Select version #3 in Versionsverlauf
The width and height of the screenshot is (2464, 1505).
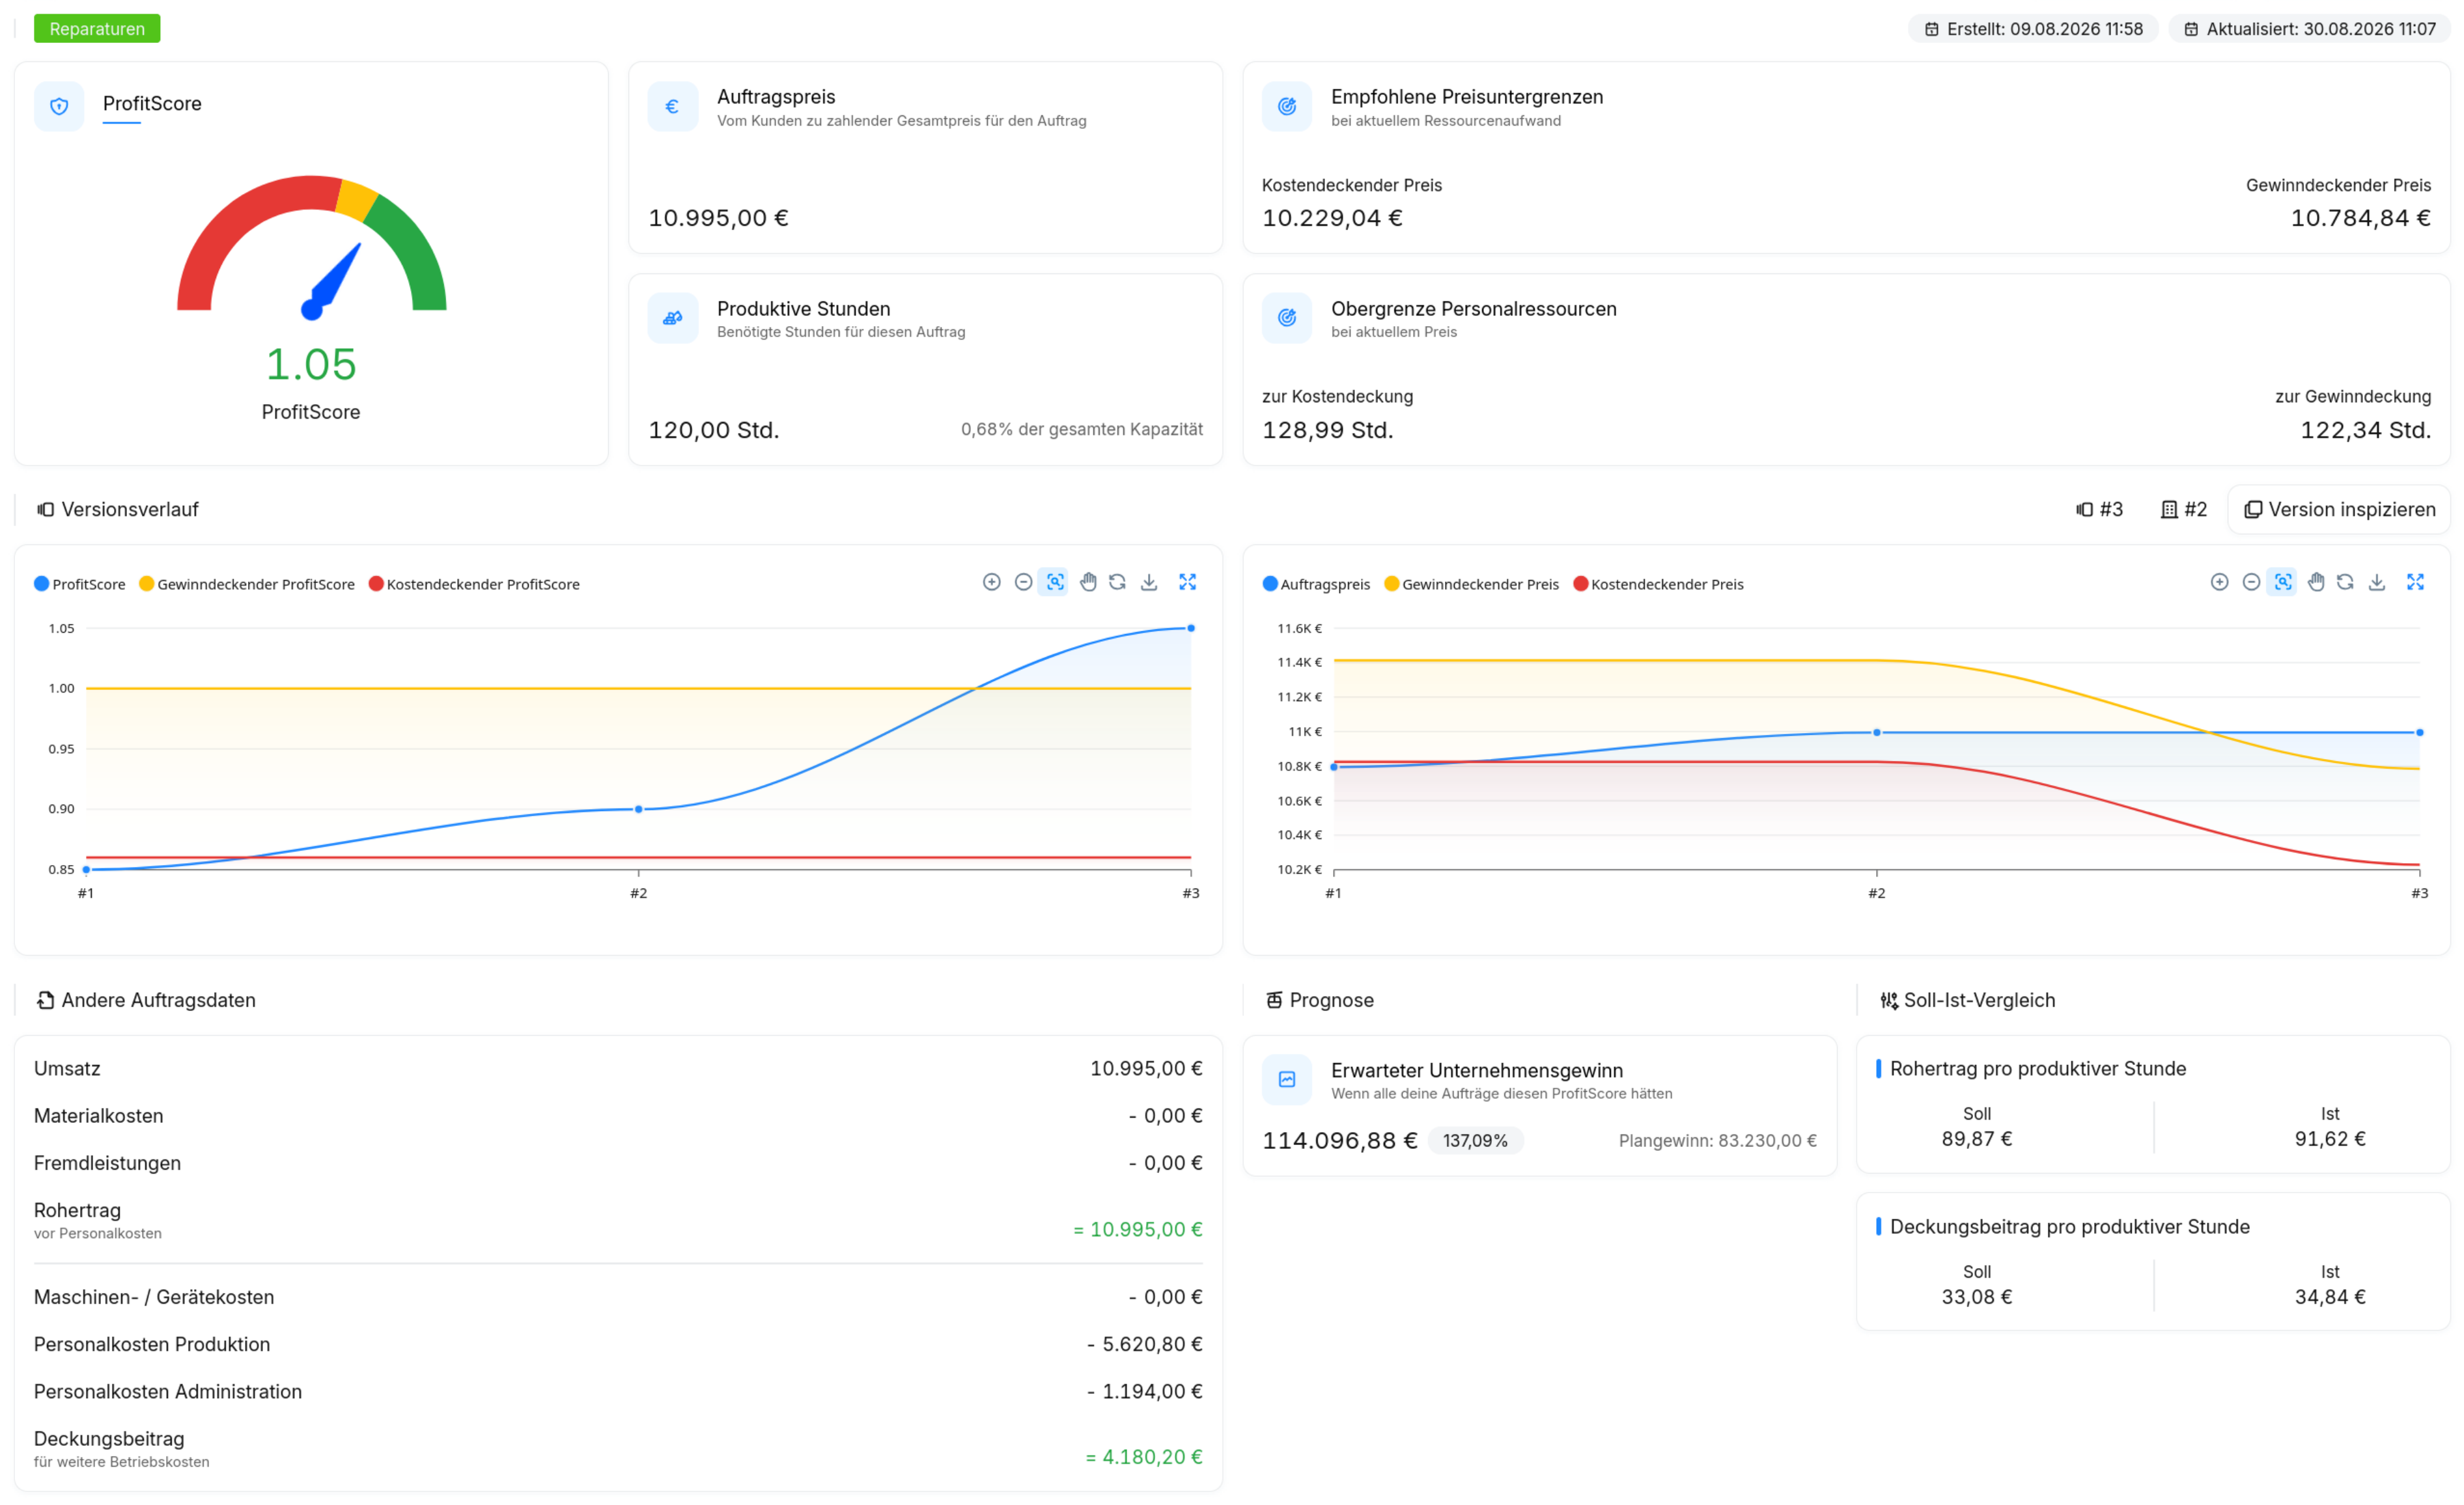[x=2100, y=510]
